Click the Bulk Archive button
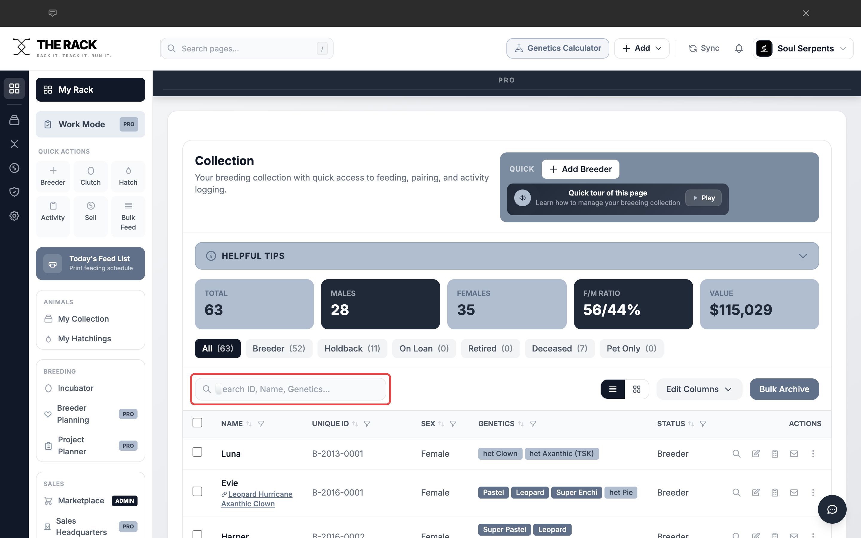Screen dimensions: 861x538 [x=784, y=389]
